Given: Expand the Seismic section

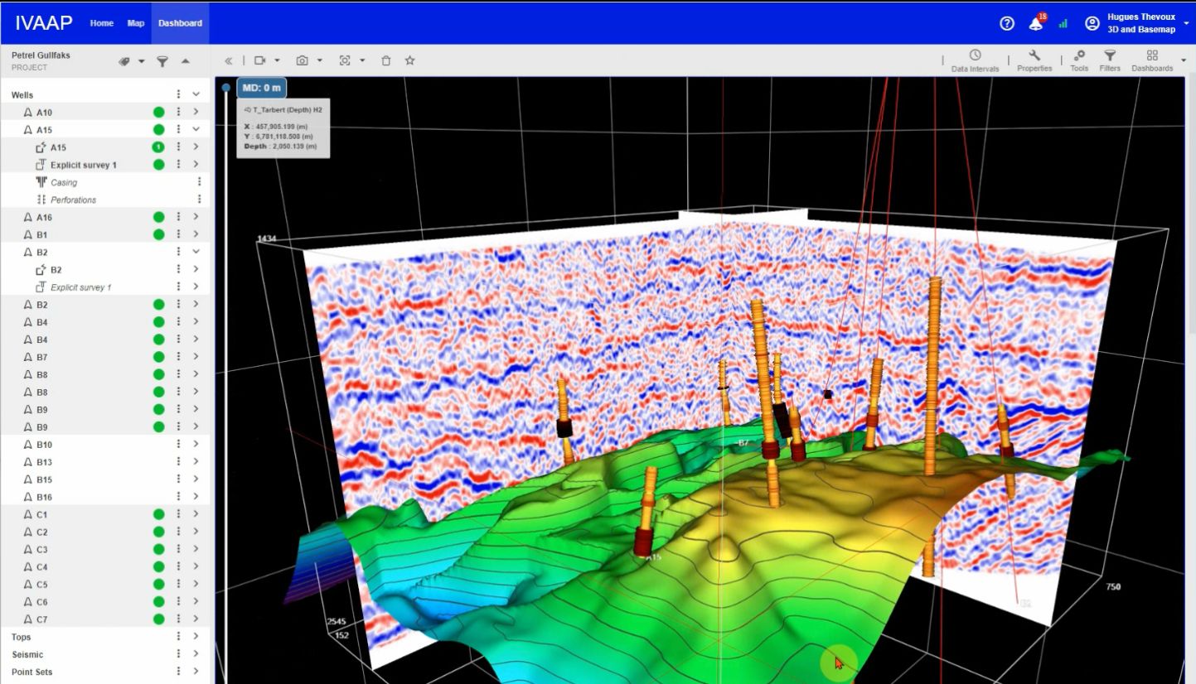Looking at the screenshot, I should [x=196, y=654].
